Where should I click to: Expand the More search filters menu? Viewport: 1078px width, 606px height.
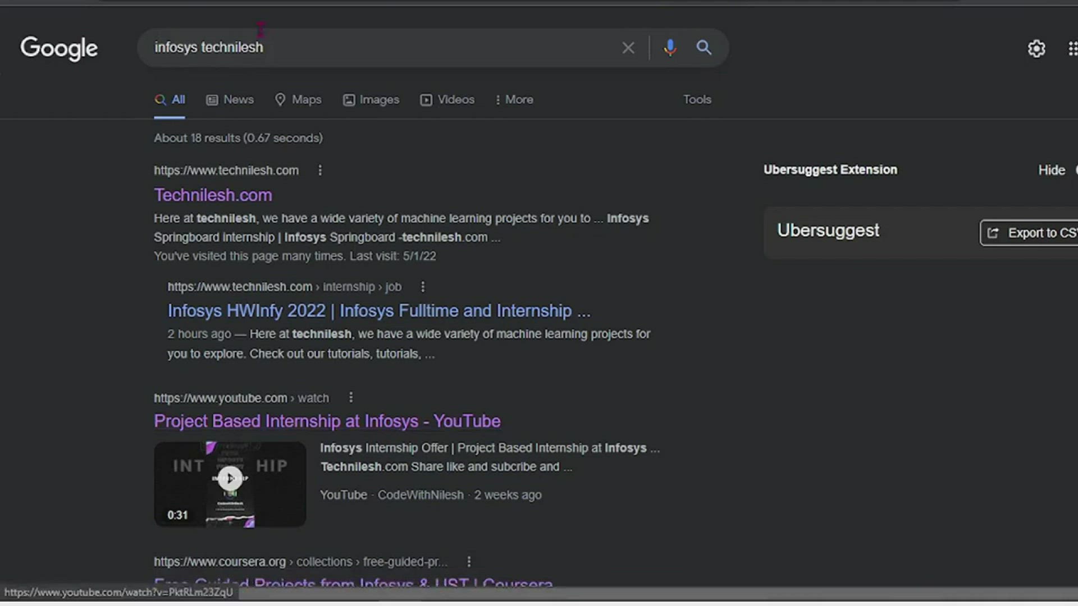(x=514, y=99)
